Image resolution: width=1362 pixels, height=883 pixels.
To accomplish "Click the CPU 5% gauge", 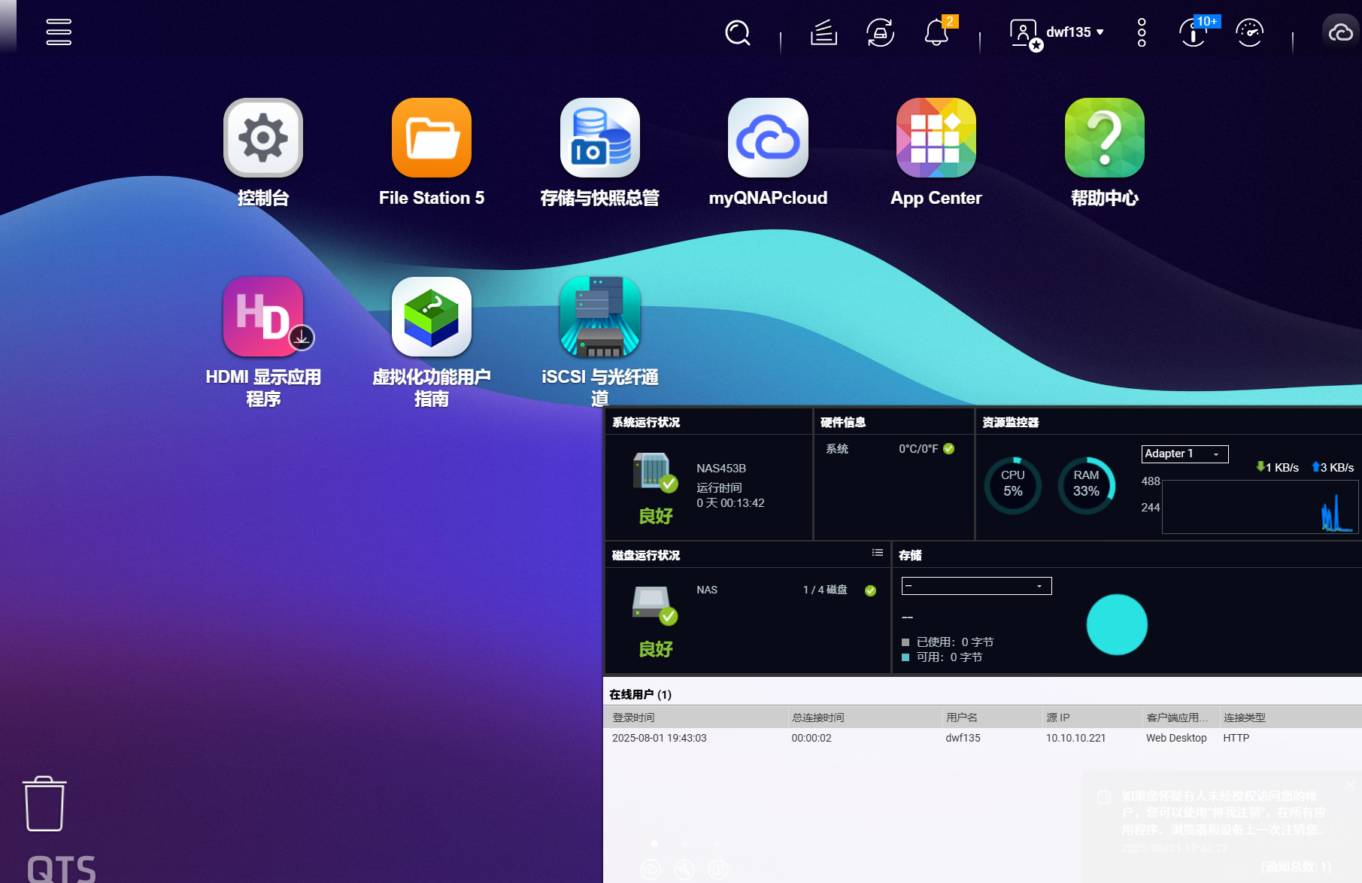I will click(x=1013, y=485).
